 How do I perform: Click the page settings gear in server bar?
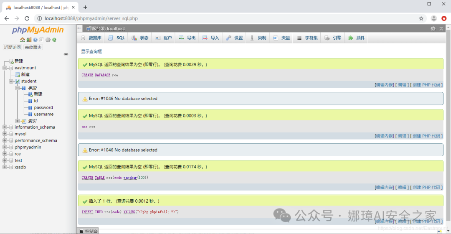(x=433, y=28)
